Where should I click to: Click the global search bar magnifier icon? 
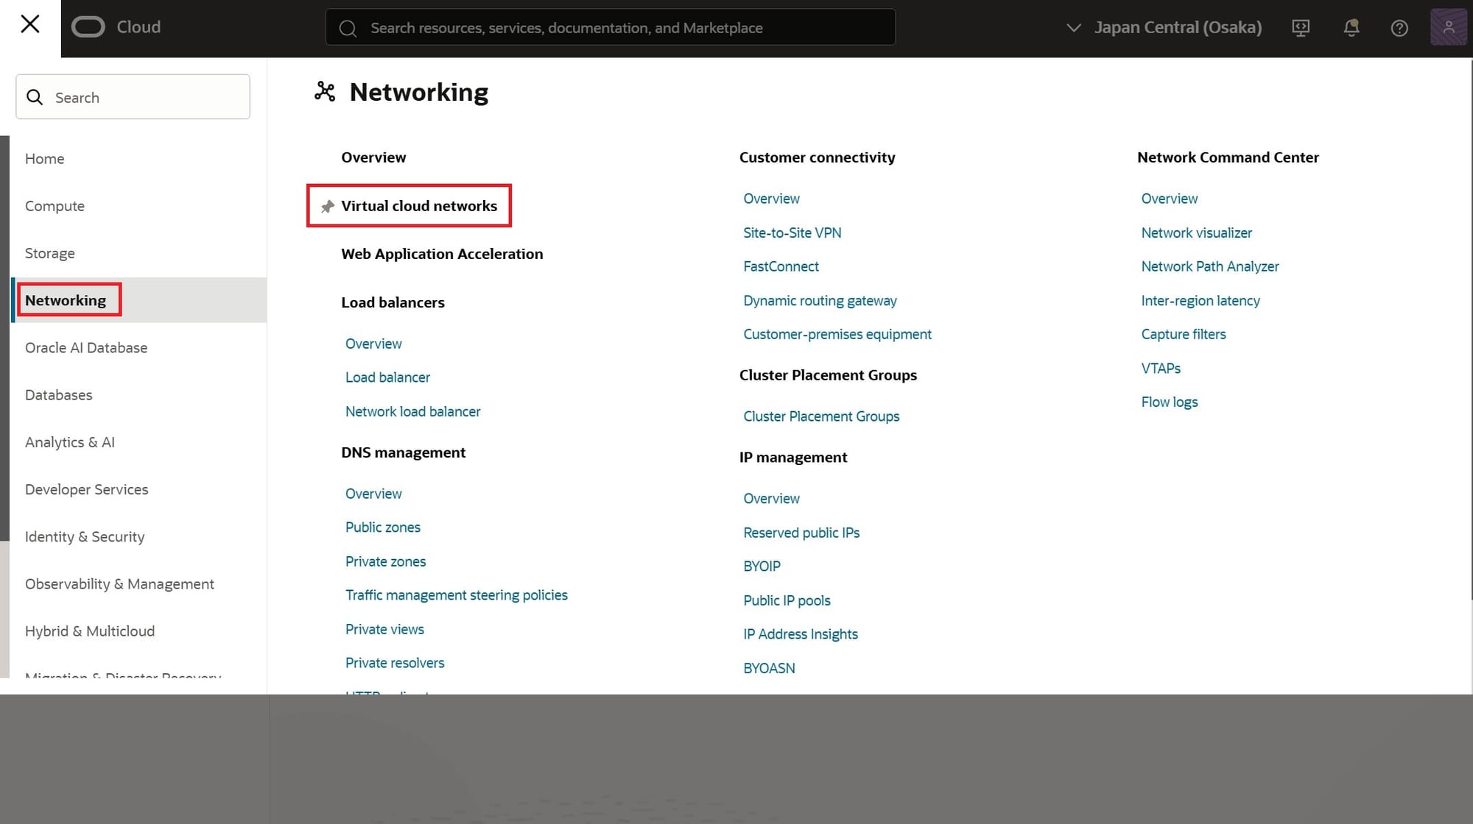348,28
